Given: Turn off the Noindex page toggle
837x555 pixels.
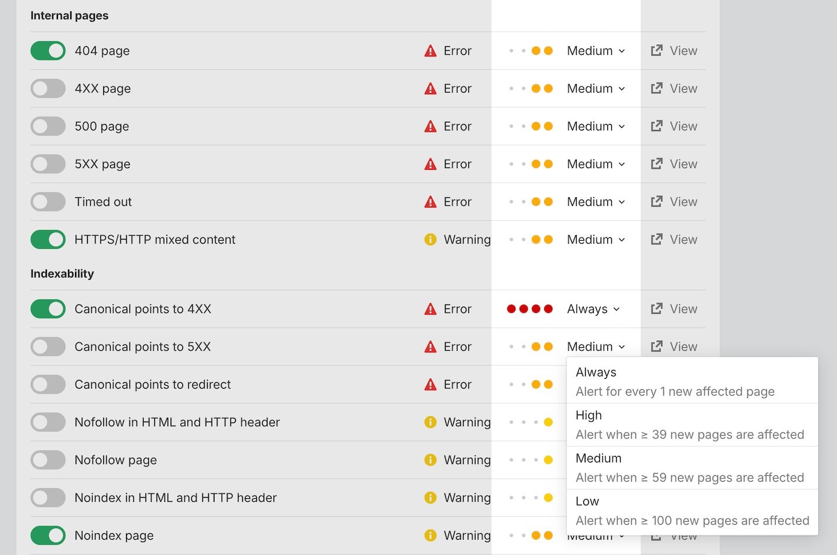Looking at the screenshot, I should click(x=48, y=536).
